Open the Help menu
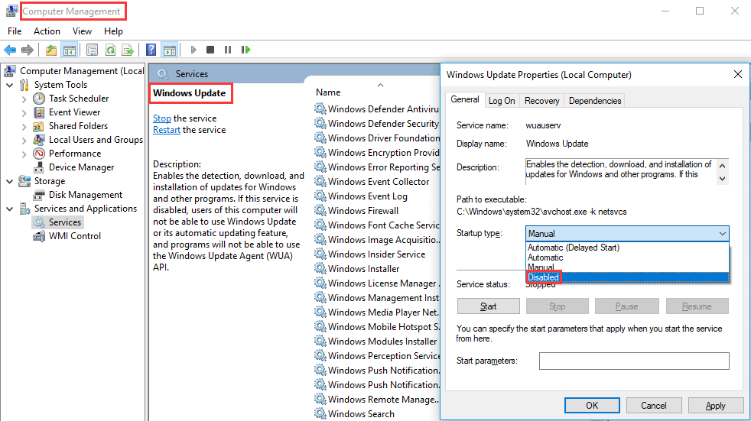The width and height of the screenshot is (751, 421). tap(113, 31)
